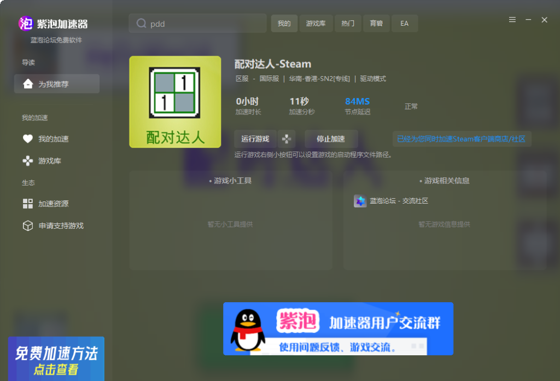
Task: Open the 免费加速方法 点击查看 promo
Action: coord(56,359)
